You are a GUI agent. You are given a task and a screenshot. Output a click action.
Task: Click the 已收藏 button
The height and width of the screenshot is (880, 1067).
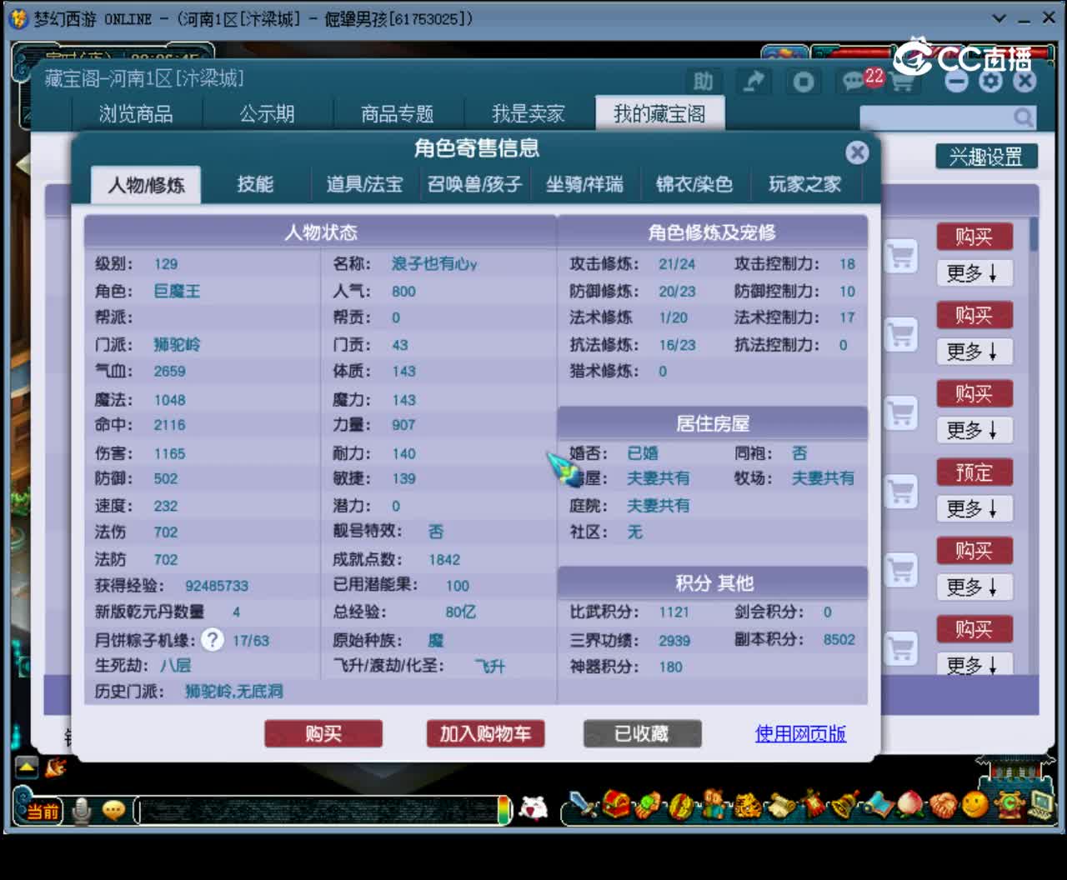click(642, 734)
